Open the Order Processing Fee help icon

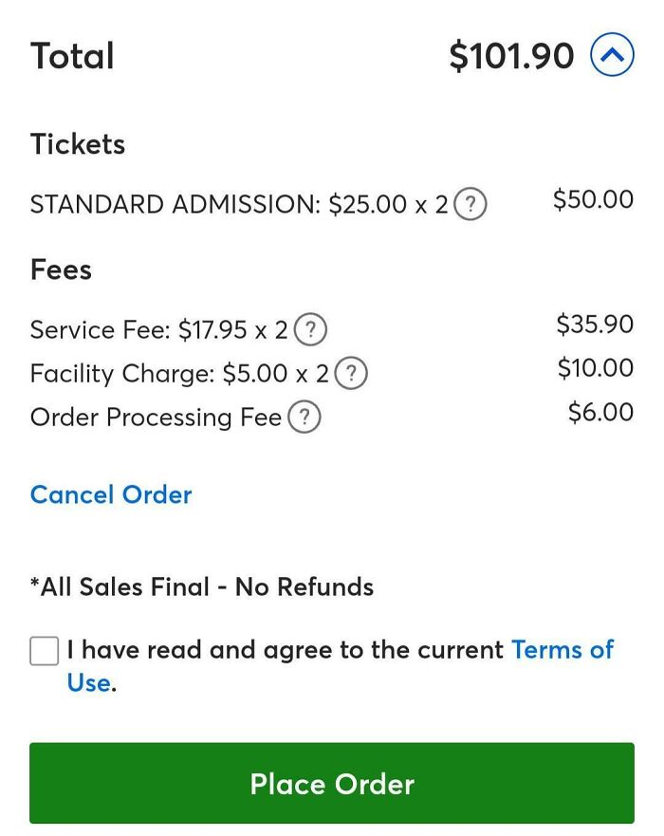click(x=304, y=417)
